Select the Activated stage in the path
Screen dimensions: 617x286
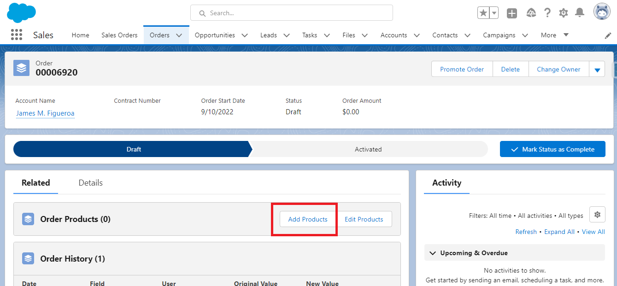[368, 149]
